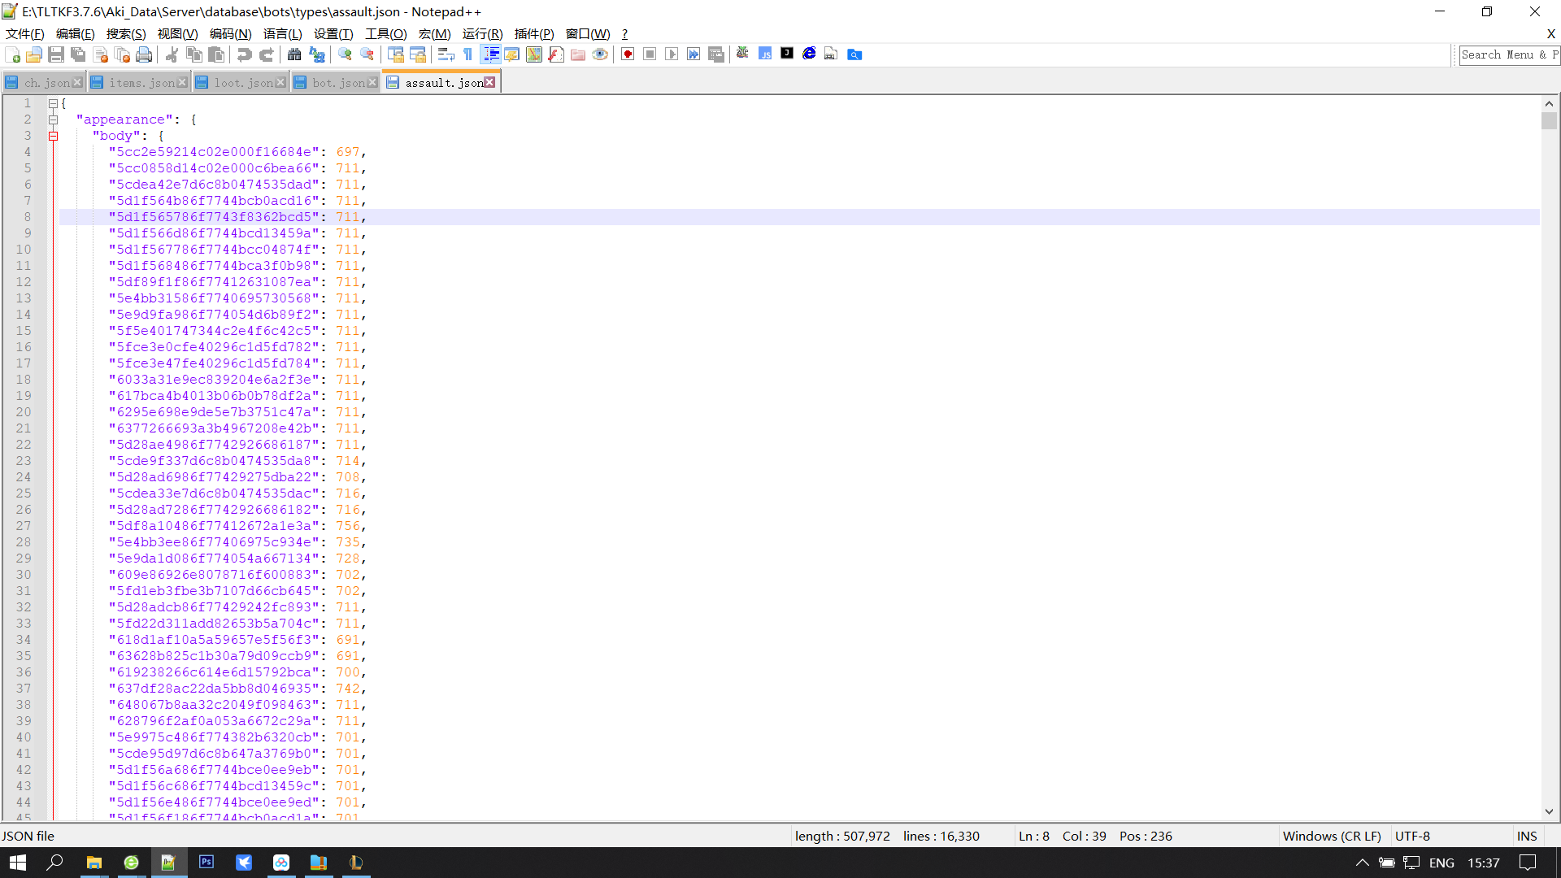1561x878 pixels.
Task: Click the Print toolbar icon
Action: (144, 54)
